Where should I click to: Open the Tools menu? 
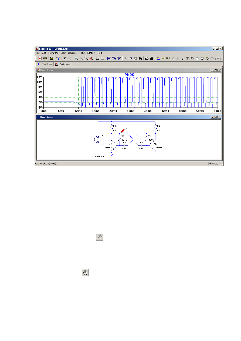pos(82,53)
